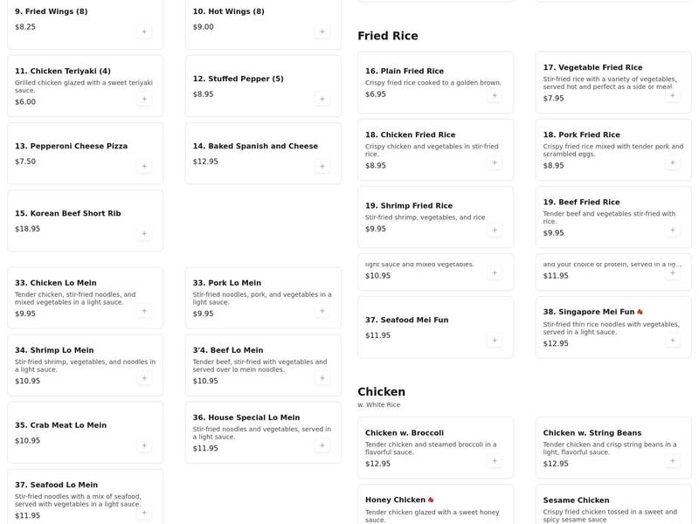Viewport: 699px width, 524px height.
Task: Add Beef Fried Rice to cart
Action: tap(673, 229)
